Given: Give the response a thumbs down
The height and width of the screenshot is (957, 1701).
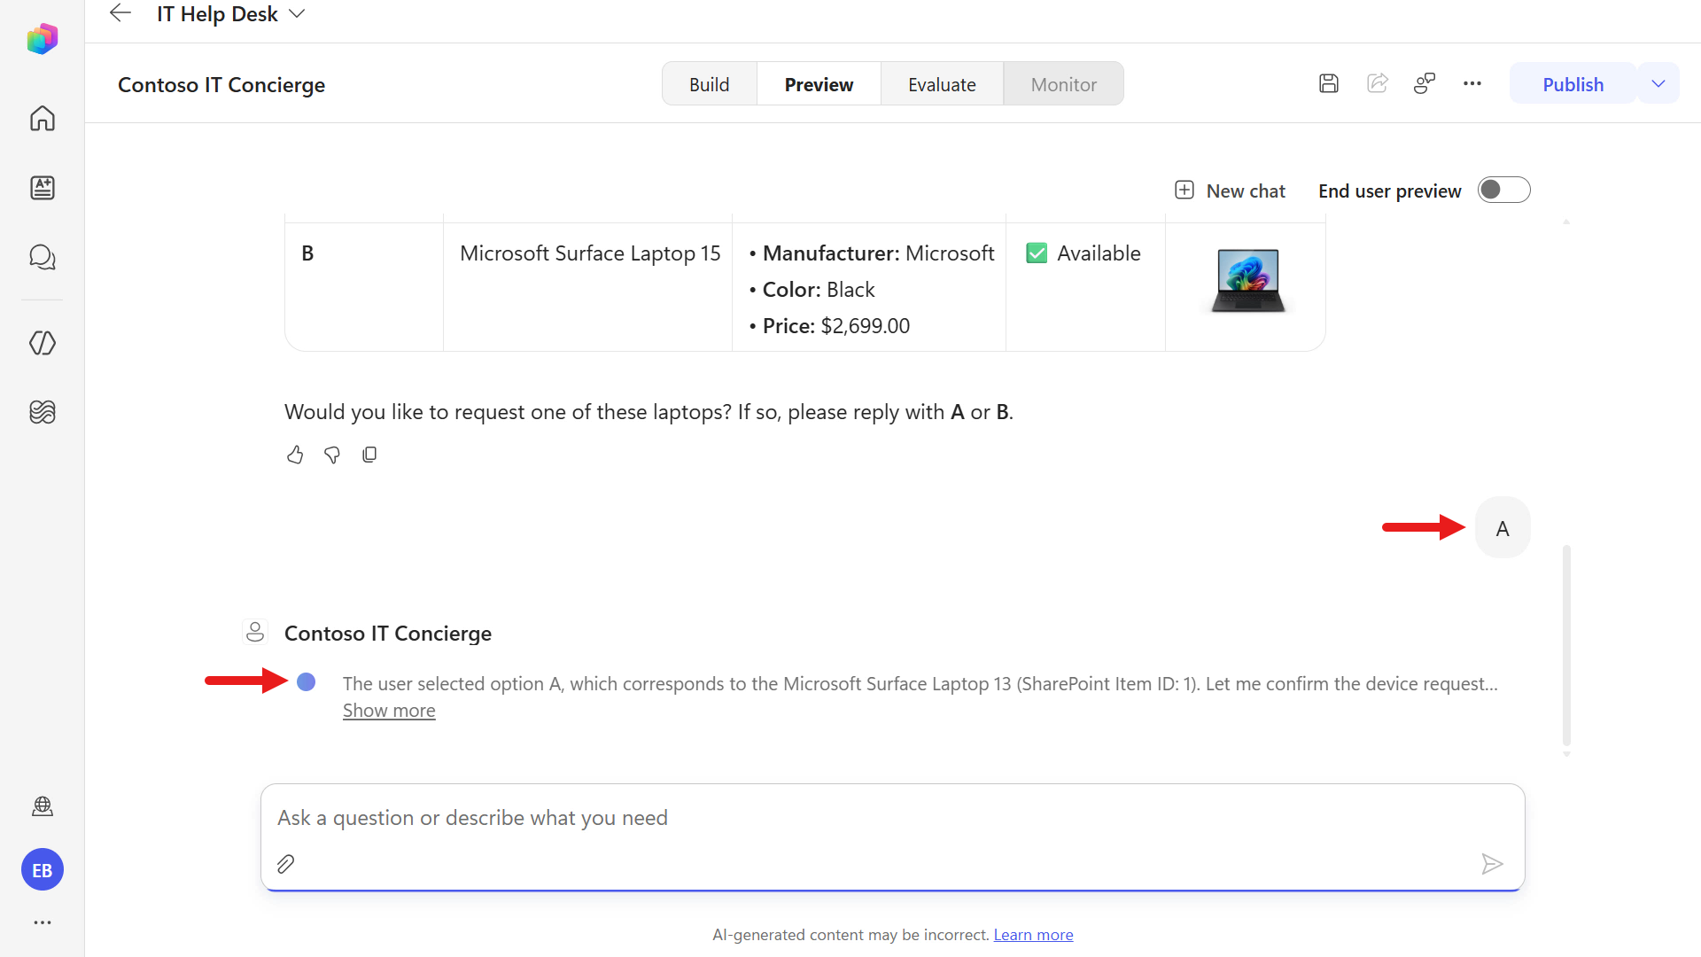Looking at the screenshot, I should 332,455.
